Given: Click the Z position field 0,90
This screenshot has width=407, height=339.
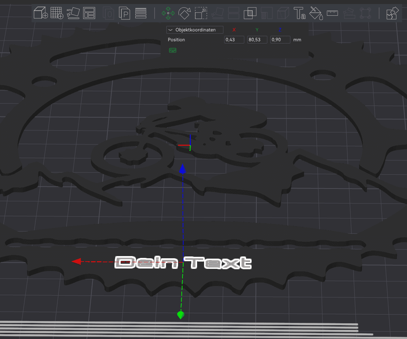Looking at the screenshot, I should (x=280, y=40).
